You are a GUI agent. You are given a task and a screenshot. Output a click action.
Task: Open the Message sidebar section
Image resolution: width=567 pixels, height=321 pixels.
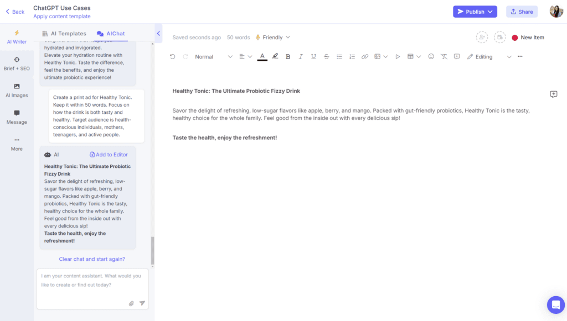click(17, 117)
